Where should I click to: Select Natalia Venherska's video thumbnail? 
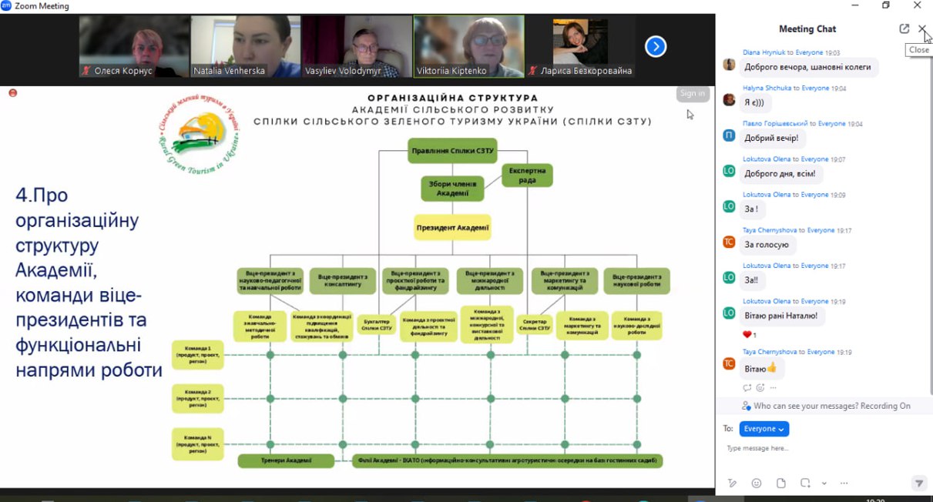[x=245, y=47]
